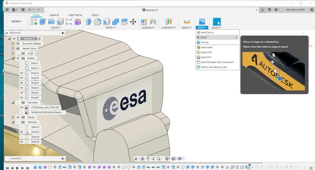Click the New Component assemble icon
Viewport: 315px width, 170px height.
pos(144,22)
